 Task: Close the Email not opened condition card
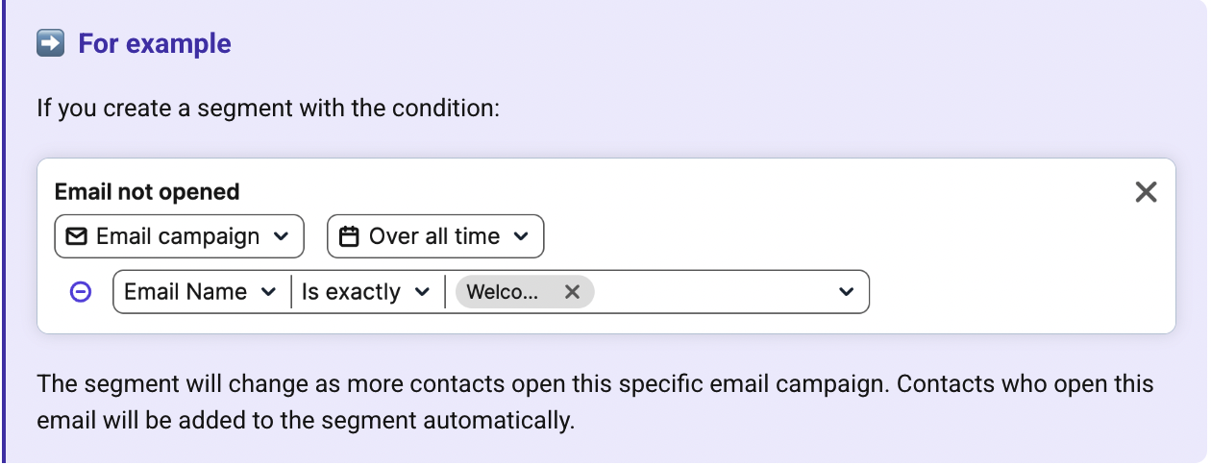[1146, 192]
